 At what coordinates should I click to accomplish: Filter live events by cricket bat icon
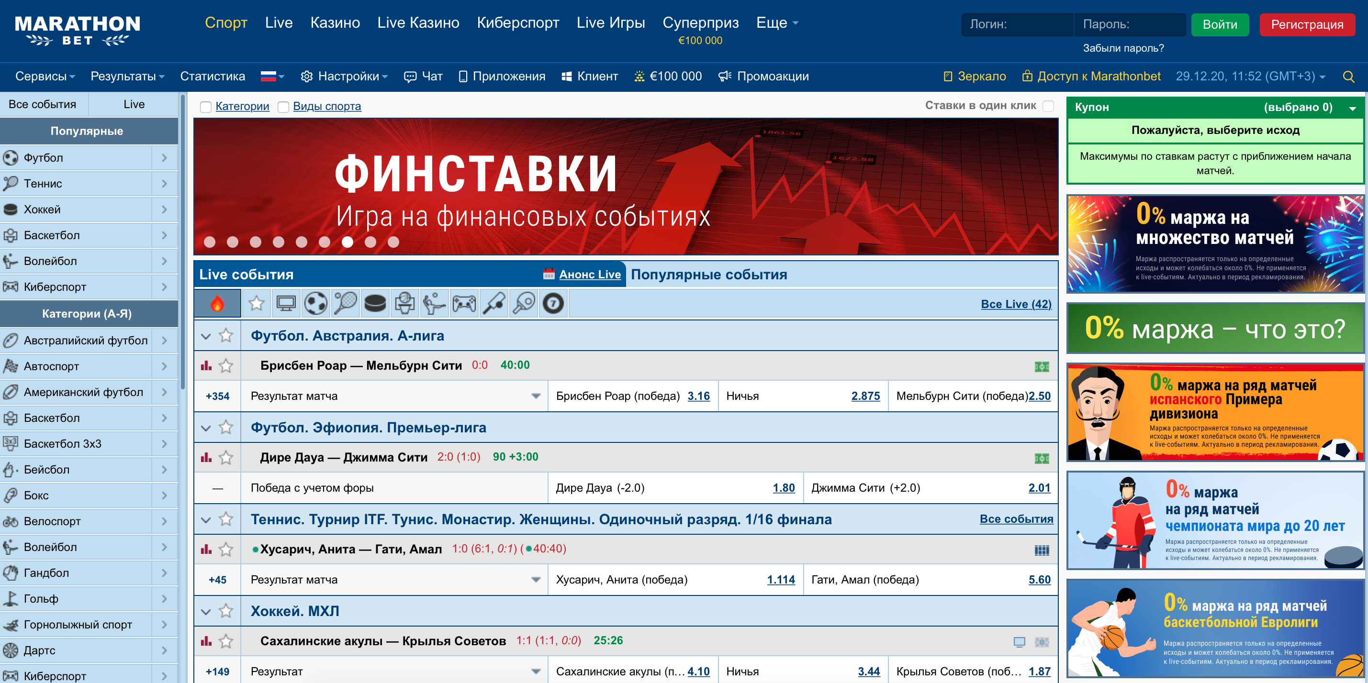tap(494, 304)
